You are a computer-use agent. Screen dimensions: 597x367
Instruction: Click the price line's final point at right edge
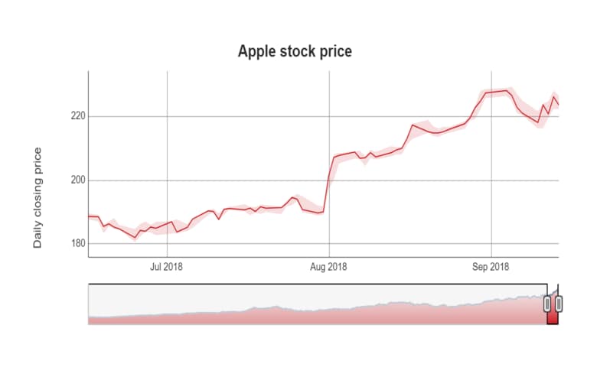(558, 105)
